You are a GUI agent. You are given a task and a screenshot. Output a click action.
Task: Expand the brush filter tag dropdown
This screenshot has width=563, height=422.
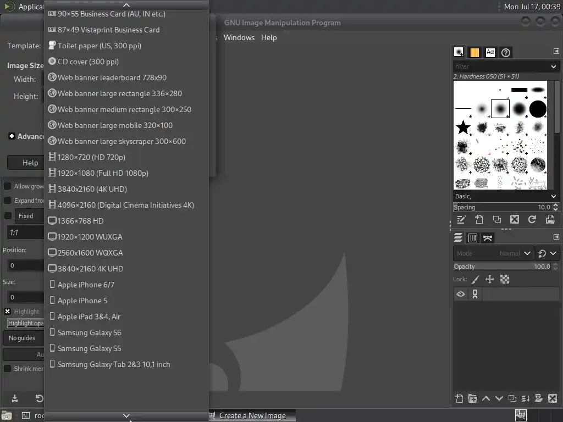[x=553, y=66]
